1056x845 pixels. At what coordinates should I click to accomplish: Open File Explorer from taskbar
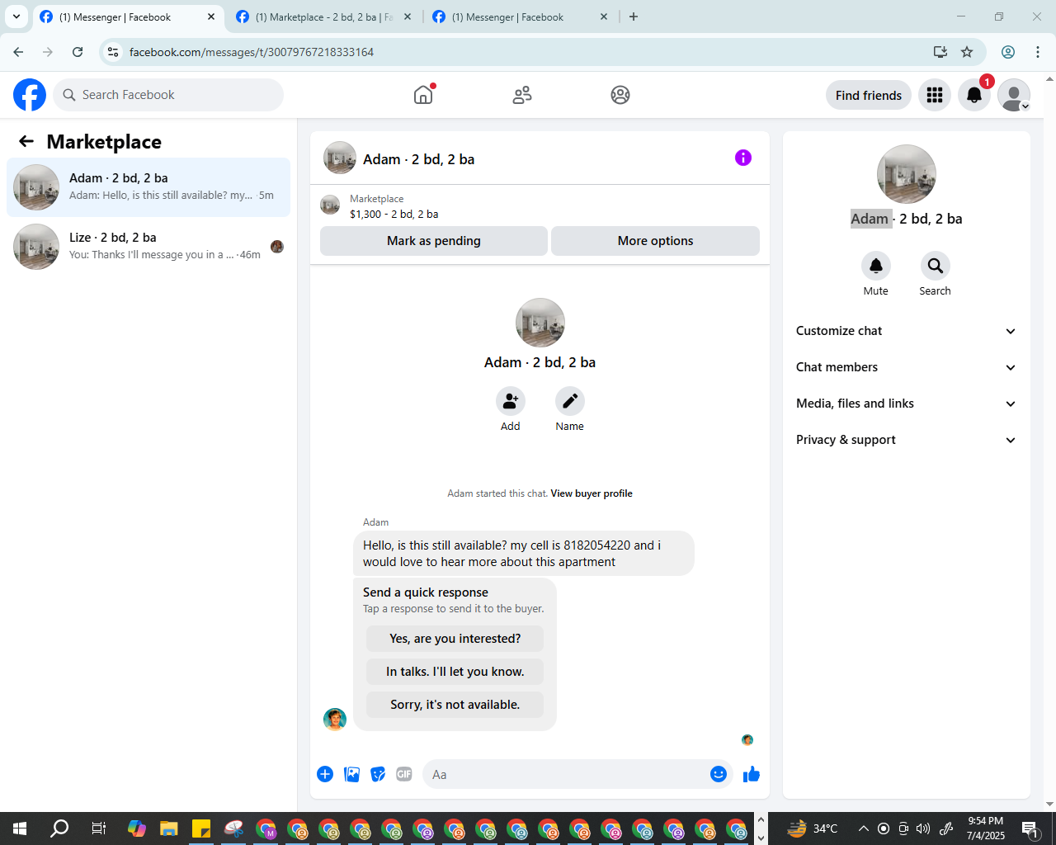(169, 828)
